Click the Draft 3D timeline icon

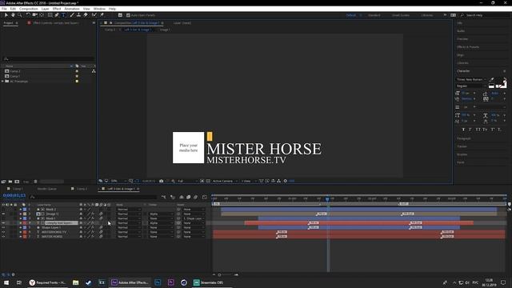tap(173, 197)
